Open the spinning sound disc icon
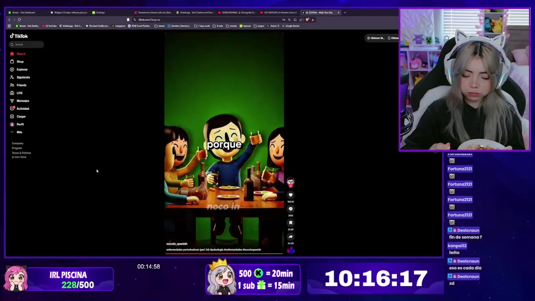Viewport: 535px width, 301px height. click(290, 250)
